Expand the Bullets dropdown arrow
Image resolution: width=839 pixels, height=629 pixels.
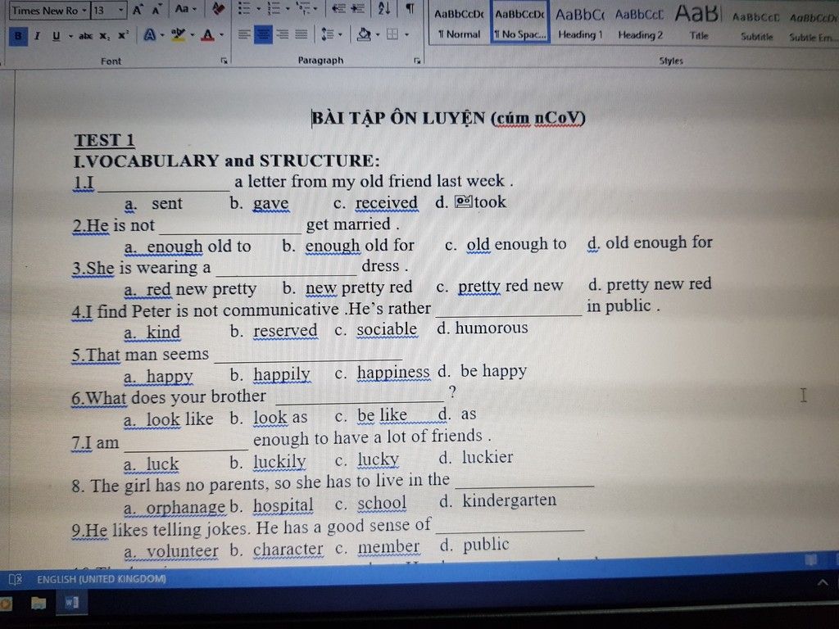[258, 9]
